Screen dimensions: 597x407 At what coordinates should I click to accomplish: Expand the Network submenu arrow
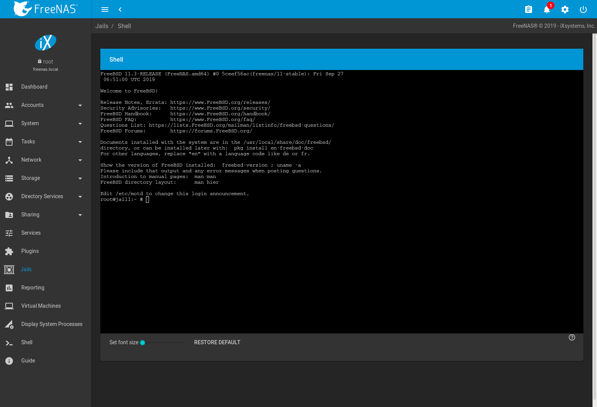point(80,160)
